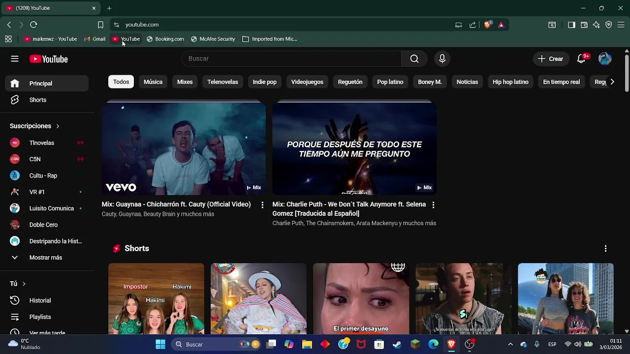
Task: Open the Shorts section options menu
Action: pyautogui.click(x=605, y=249)
